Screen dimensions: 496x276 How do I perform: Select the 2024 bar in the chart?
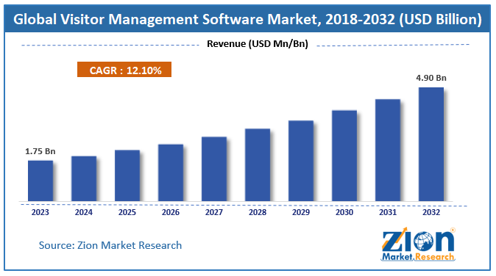click(x=84, y=178)
